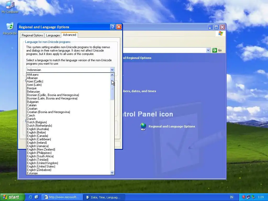The height and width of the screenshot is (201, 268).
Task: Open address bar dropdown in Control Panel window
Action: coord(208,50)
